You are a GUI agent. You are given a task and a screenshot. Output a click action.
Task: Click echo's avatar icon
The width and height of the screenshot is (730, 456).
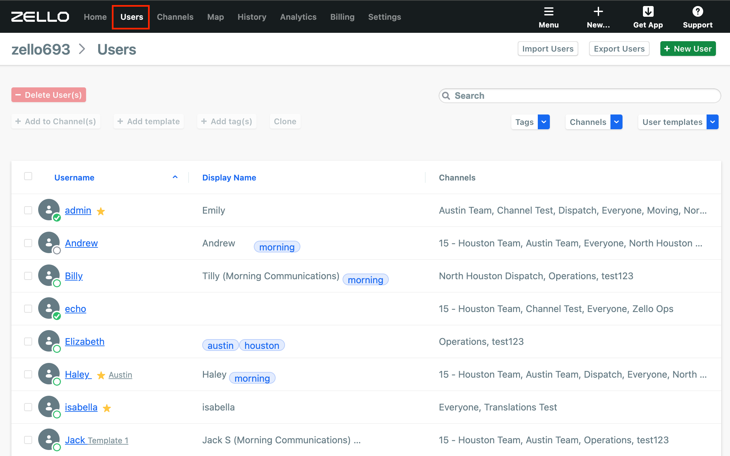click(49, 308)
